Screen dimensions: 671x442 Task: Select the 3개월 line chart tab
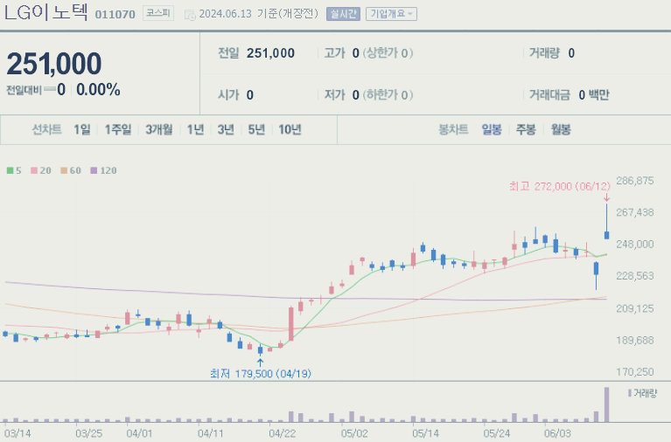(x=158, y=129)
